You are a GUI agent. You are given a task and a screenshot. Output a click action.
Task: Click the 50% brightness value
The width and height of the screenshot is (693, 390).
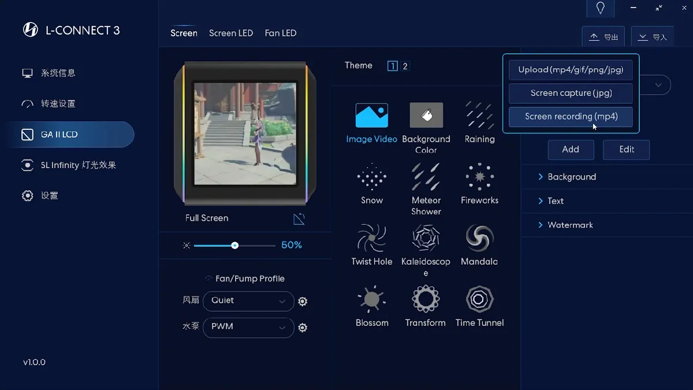pyautogui.click(x=292, y=246)
